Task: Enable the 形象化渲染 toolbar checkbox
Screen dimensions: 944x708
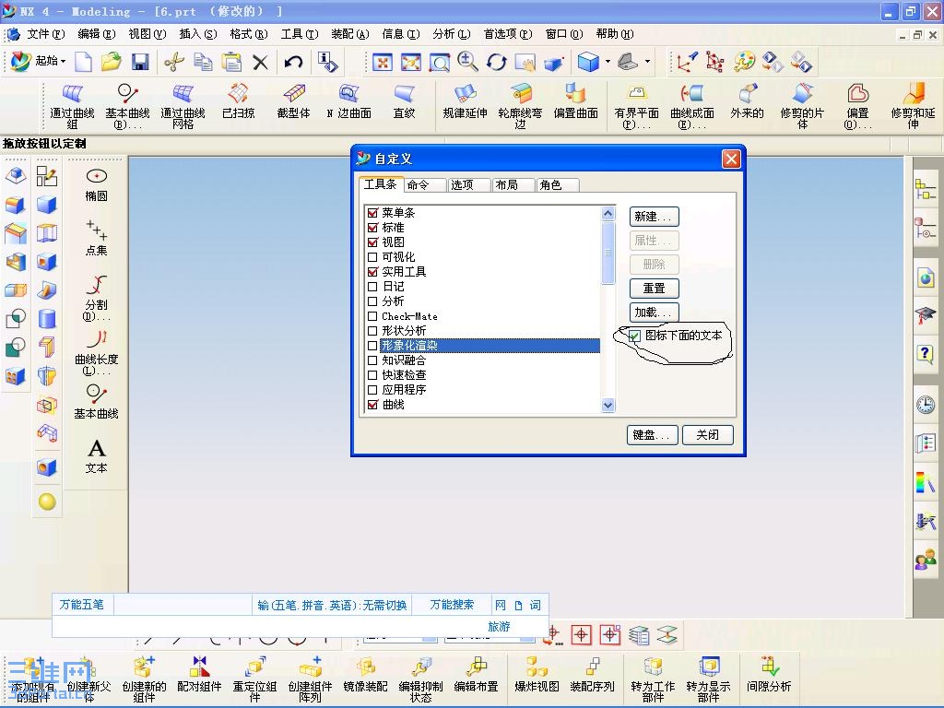Action: pyautogui.click(x=372, y=346)
